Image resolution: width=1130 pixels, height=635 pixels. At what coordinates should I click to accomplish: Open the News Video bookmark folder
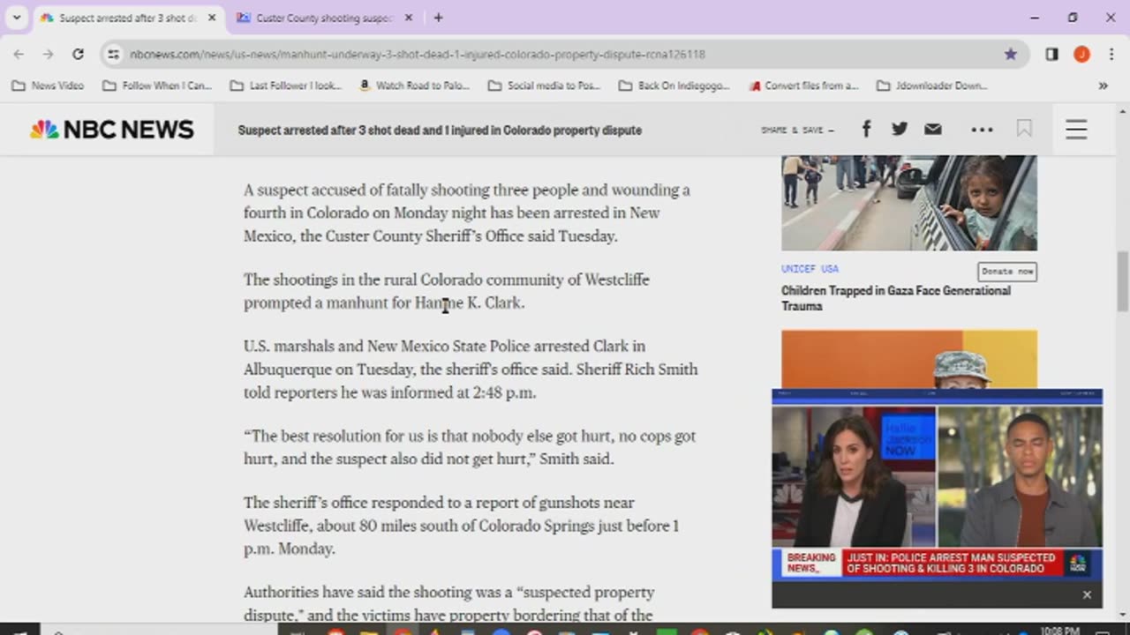48,86
